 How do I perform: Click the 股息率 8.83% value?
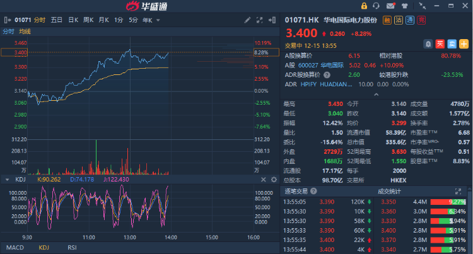pyautogui.click(x=461, y=161)
